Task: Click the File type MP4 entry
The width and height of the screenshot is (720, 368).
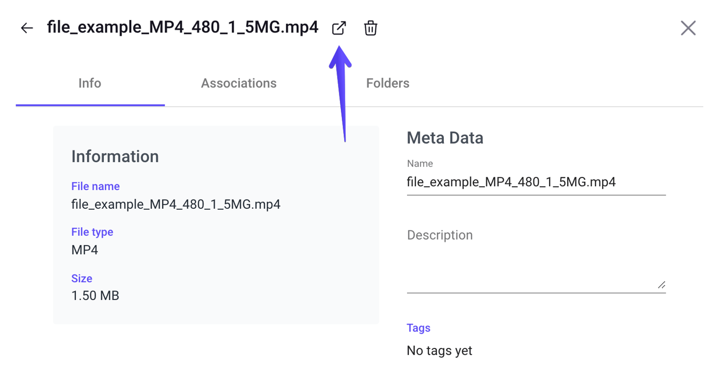Action: (x=83, y=250)
